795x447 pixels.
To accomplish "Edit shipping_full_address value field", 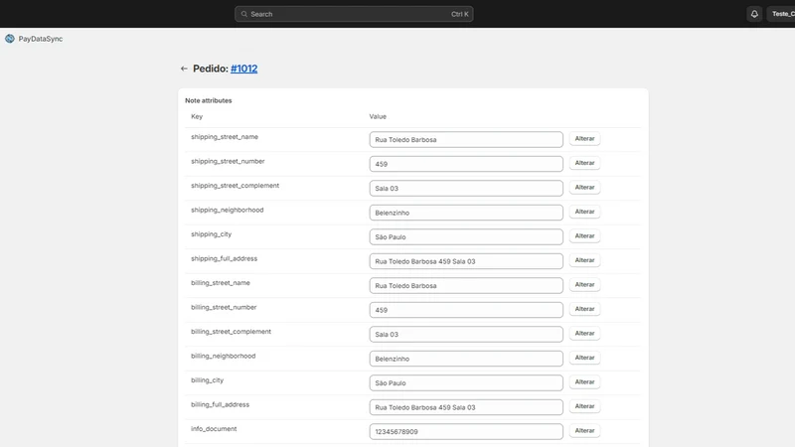I will [466, 261].
